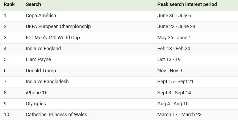The height and width of the screenshot is (120, 238).
Task: Click the June 30 - July 6 period
Action: [x=174, y=16]
